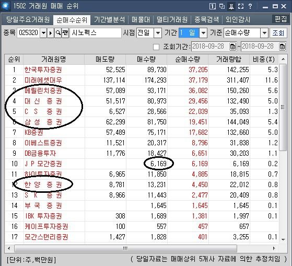
Task: Click the window duplicate icon
Action: pos(222,6)
